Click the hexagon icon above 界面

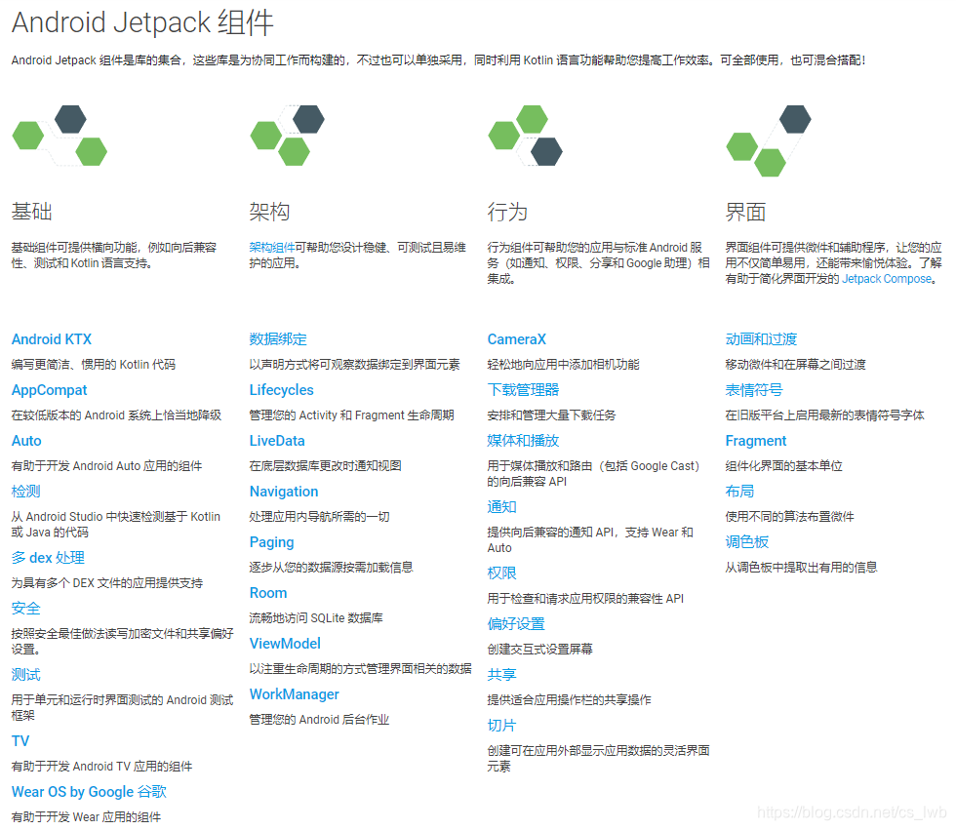coord(769,140)
